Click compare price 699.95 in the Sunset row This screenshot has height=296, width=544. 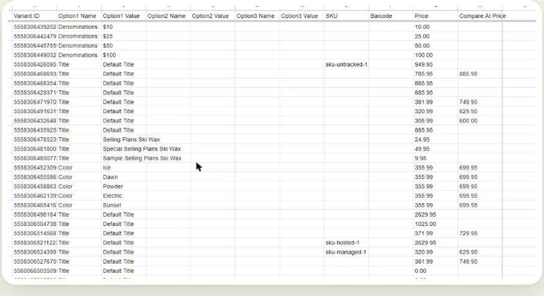(480, 205)
